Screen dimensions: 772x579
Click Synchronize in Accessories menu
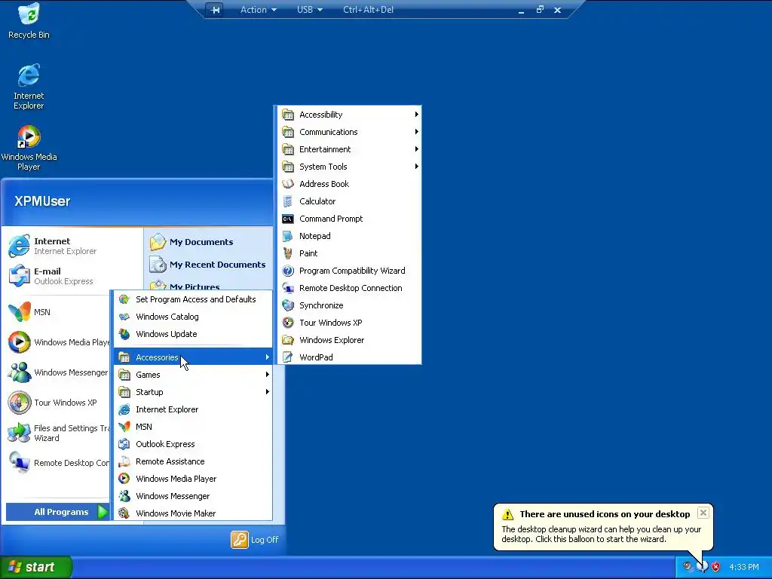click(348, 305)
